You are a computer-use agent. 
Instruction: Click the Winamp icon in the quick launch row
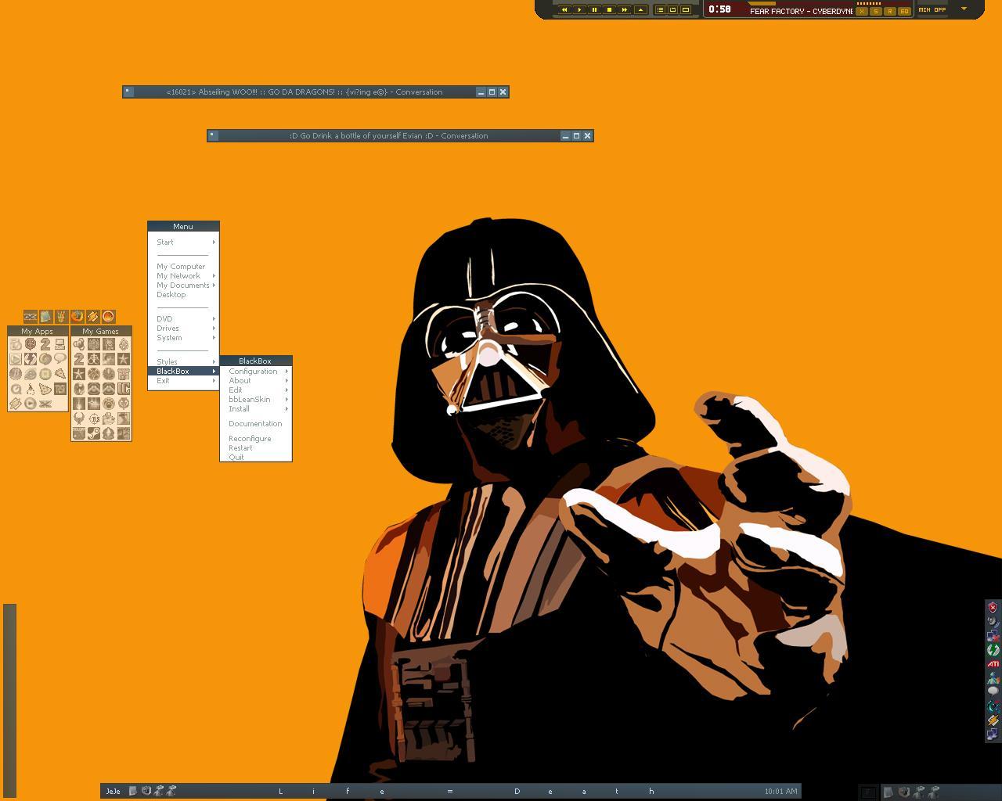click(x=93, y=316)
